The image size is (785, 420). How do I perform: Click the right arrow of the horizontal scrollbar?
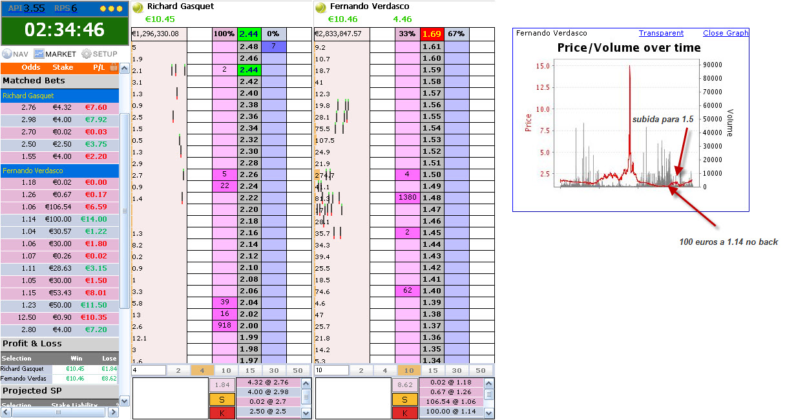click(x=114, y=412)
